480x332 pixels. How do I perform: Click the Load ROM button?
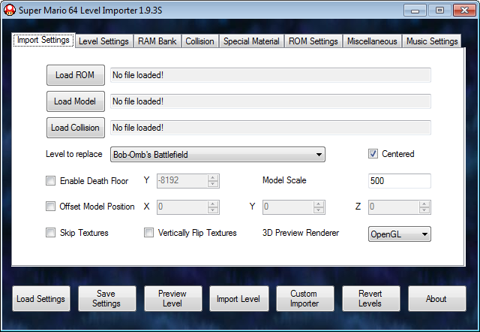point(75,75)
